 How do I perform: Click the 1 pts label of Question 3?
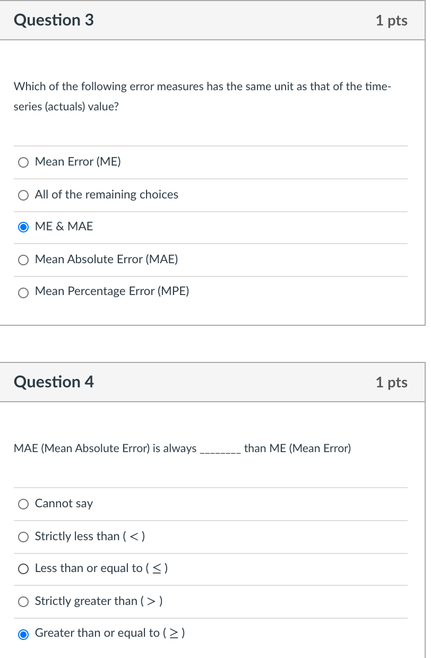[x=391, y=21]
